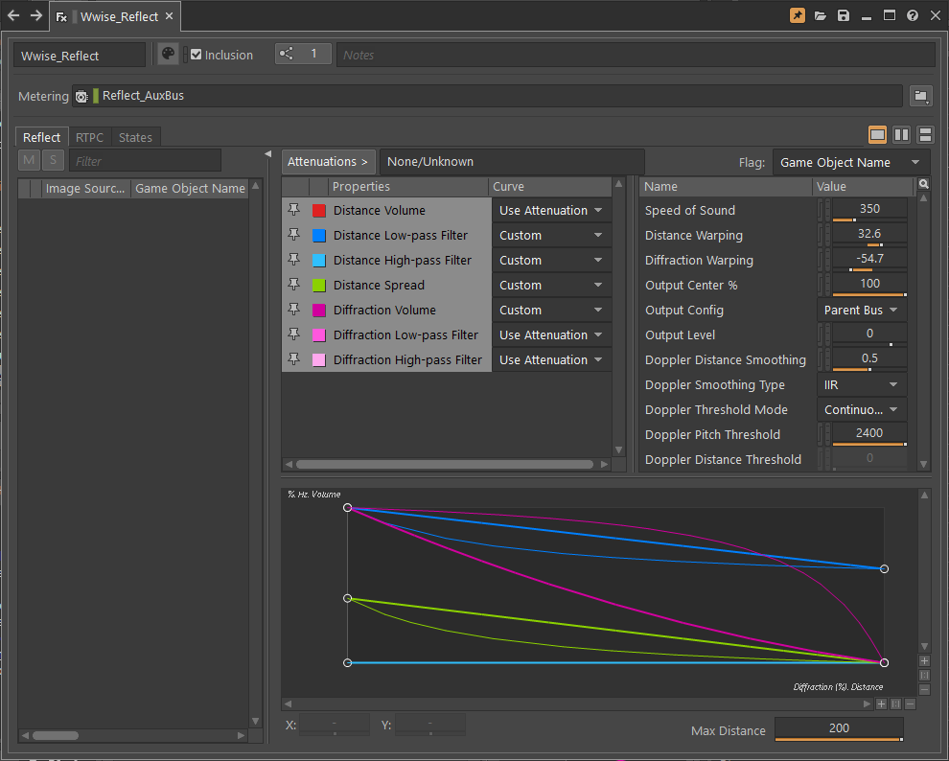Viewport: 949px width, 761px height.
Task: Pin the Distance Volume curve
Action: 293,210
